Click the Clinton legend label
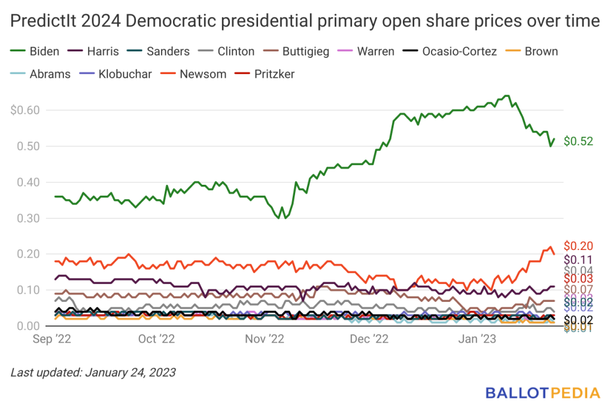This screenshot has width=613, height=415. (x=236, y=51)
